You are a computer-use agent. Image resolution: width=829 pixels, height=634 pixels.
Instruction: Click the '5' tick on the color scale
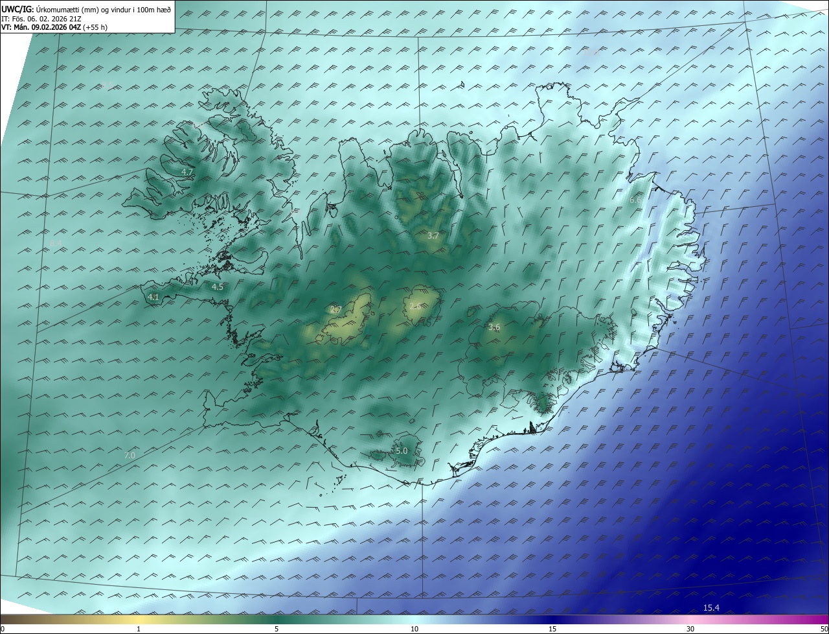pos(277,629)
